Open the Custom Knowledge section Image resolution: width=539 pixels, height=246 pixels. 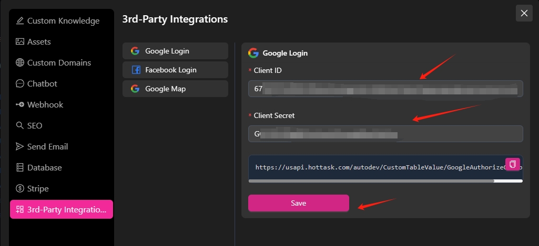coord(62,20)
